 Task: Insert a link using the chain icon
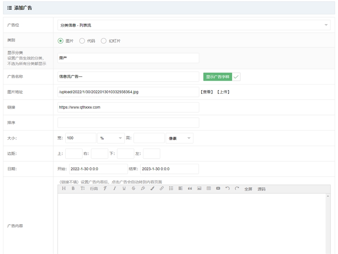[161, 189]
